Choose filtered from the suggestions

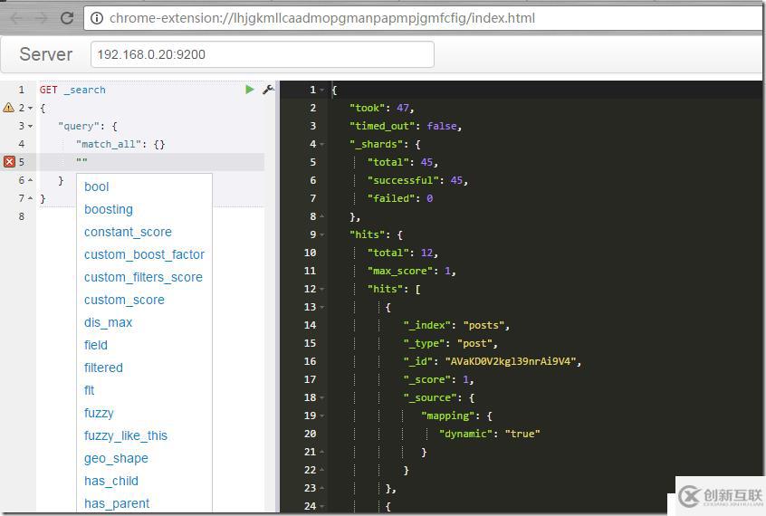pos(103,368)
